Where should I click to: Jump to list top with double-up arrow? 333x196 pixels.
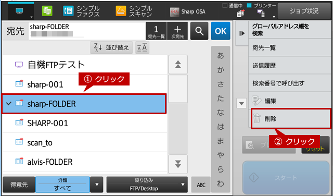(178, 65)
